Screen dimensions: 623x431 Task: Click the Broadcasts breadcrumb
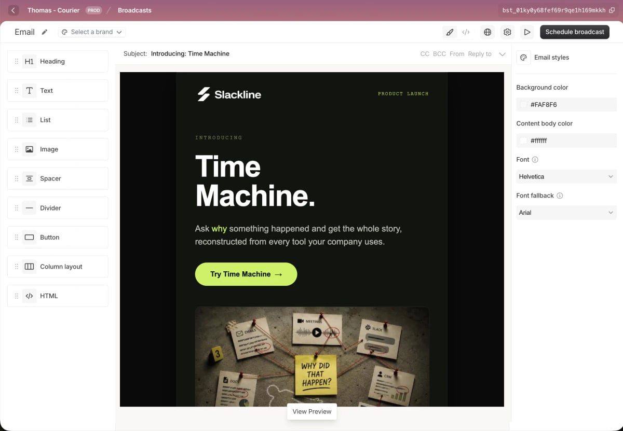[x=134, y=10]
